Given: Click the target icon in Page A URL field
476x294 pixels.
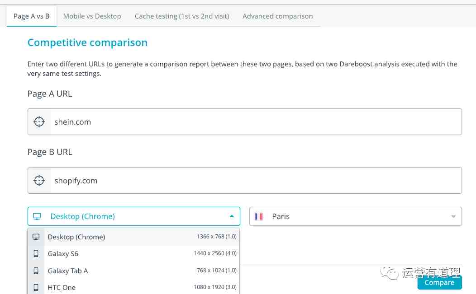Looking at the screenshot, I should pyautogui.click(x=39, y=121).
